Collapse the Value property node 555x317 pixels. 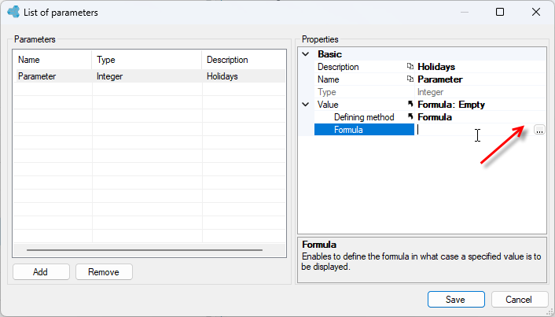tap(306, 105)
